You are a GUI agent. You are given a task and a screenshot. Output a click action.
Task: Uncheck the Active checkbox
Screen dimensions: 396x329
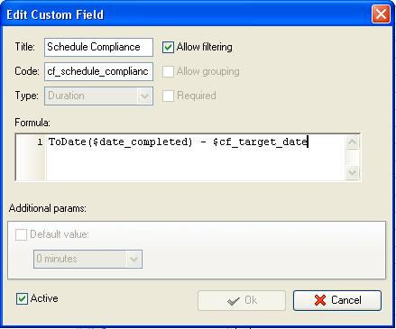tap(22, 298)
